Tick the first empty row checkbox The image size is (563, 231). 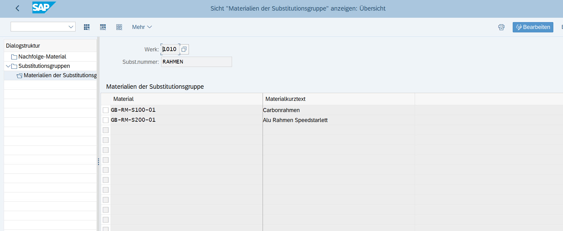pyautogui.click(x=106, y=130)
